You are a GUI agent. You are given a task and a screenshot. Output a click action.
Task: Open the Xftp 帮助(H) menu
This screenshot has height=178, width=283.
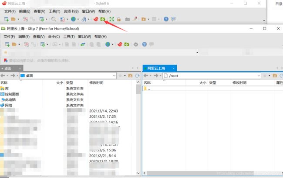(x=101, y=37)
